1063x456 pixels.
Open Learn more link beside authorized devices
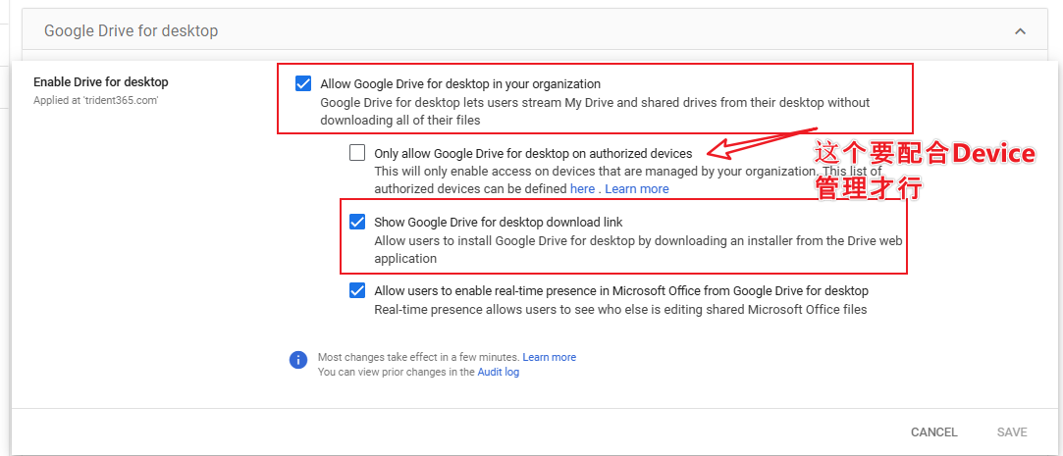pos(637,188)
